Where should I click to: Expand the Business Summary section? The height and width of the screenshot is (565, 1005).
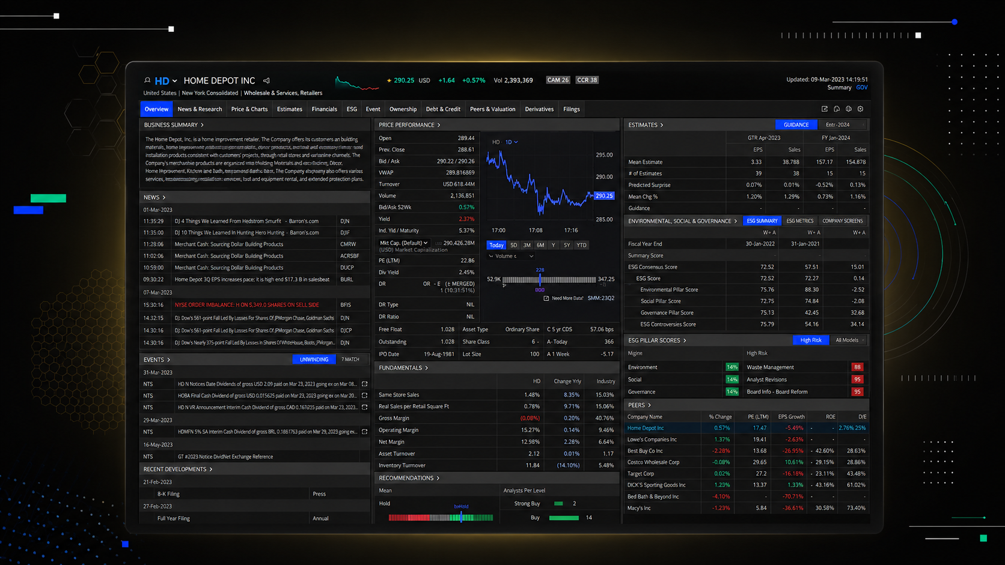[x=174, y=125]
